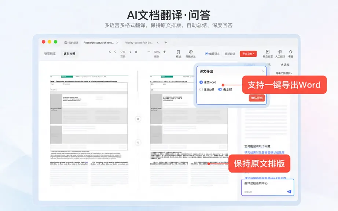The image size is (338, 211).
Task: Click the 重新翻译 button
Action: (230, 54)
